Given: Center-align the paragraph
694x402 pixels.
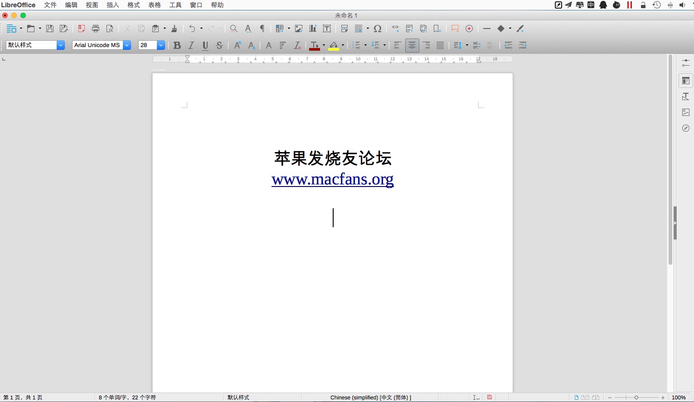Looking at the screenshot, I should coord(412,45).
